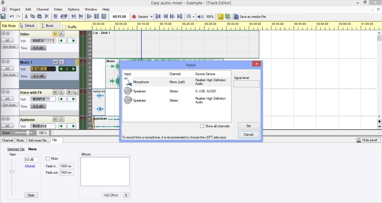This screenshot has height=203, width=382.
Task: Toggle L button on Voice with FX
Action: tap(75, 92)
